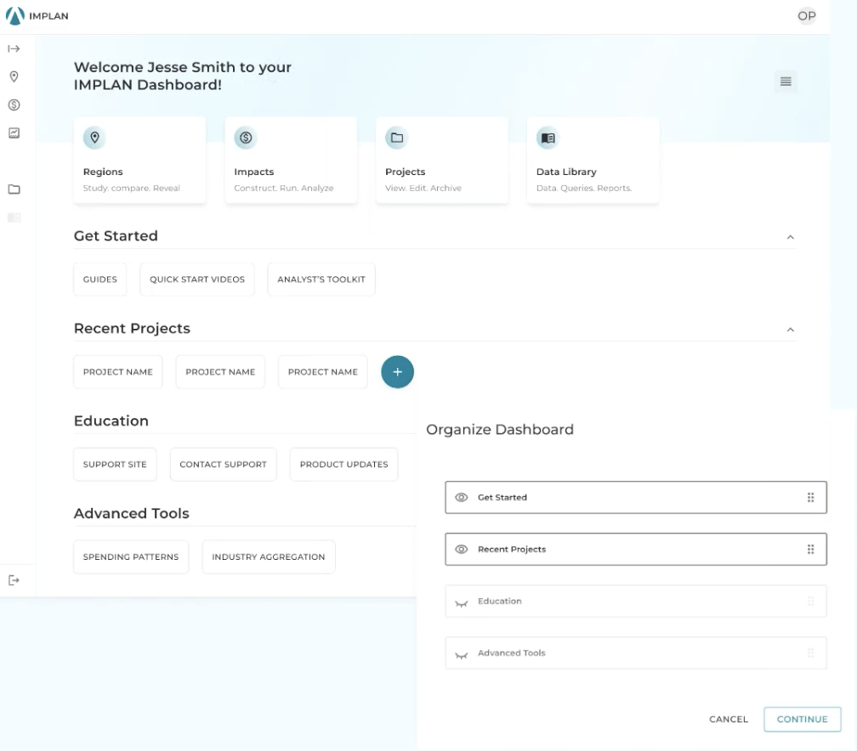The height and width of the screenshot is (751, 857).
Task: Expand the left sidebar with arrow icon
Action: click(14, 49)
